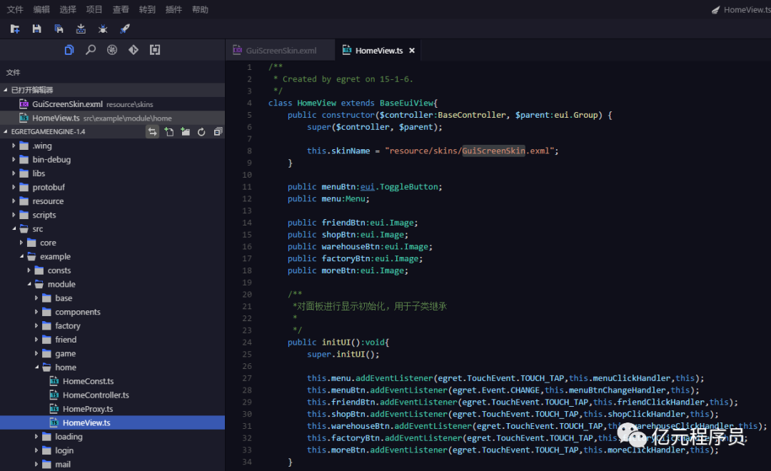The image size is (771, 471).
Task: Expand the scripts folder
Action: pos(14,215)
